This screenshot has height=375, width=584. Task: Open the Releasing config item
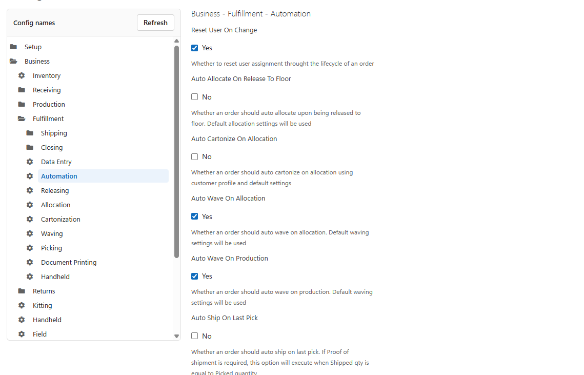[55, 190]
